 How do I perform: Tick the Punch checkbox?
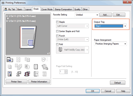tap(57, 36)
